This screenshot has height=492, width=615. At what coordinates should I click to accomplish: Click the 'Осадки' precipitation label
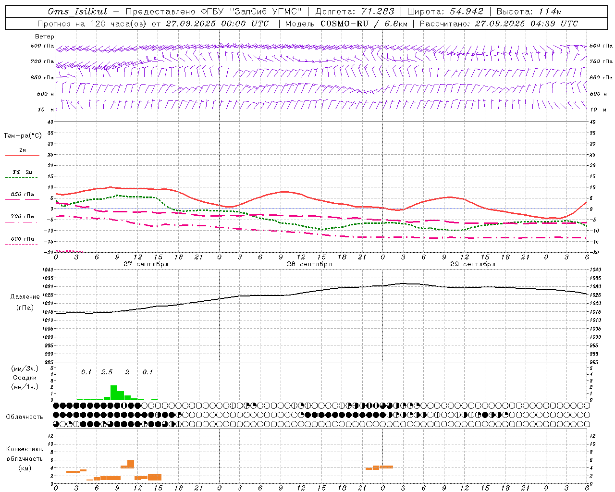pyautogui.click(x=25, y=378)
